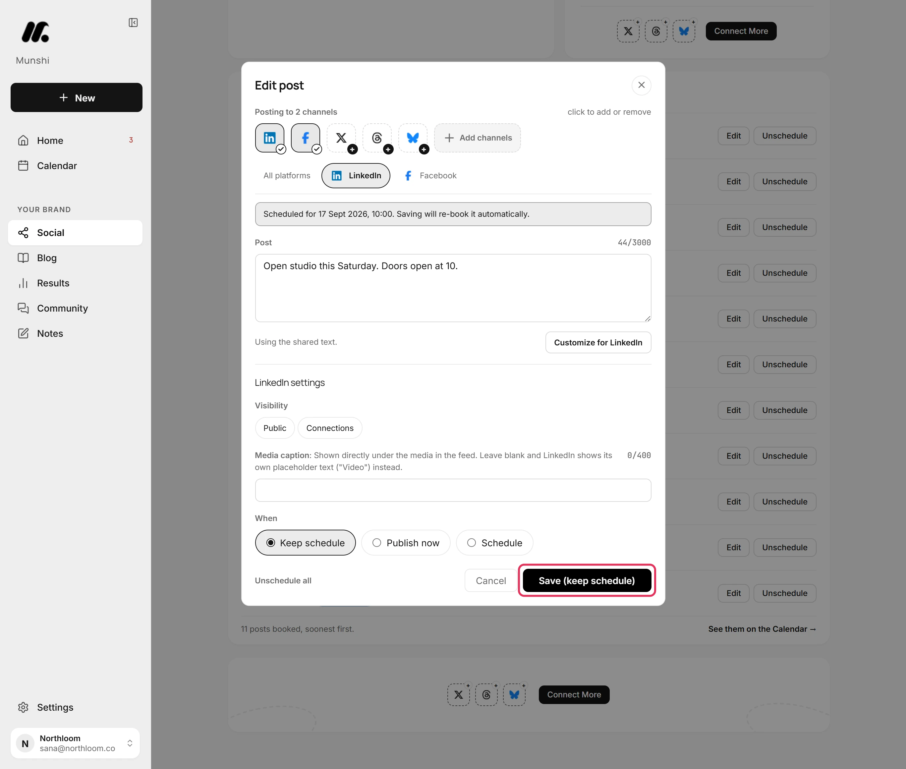Go to Home in sidebar

[75, 140]
